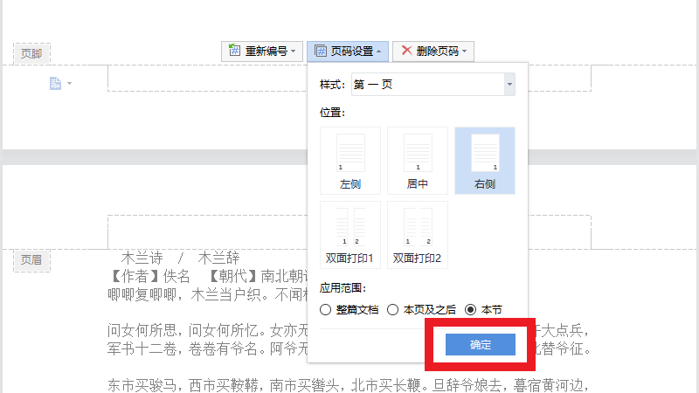Screen dimensions: 699x393
Task: Click the 页脚 footer label
Action: [31, 53]
